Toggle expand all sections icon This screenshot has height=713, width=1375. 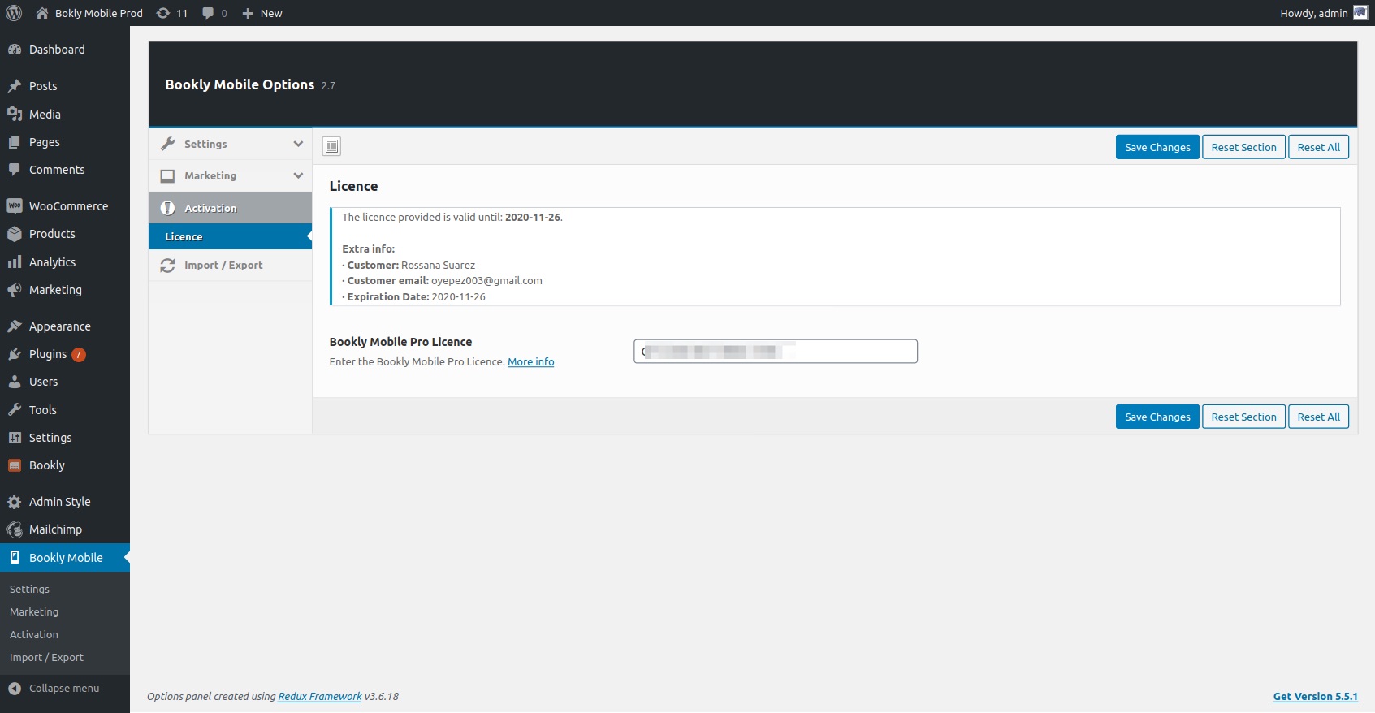pos(331,146)
